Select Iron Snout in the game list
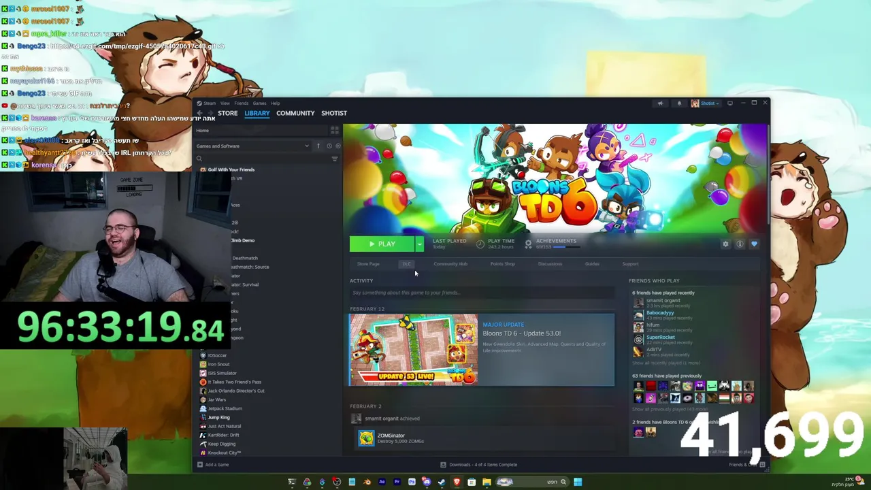 pyautogui.click(x=218, y=364)
